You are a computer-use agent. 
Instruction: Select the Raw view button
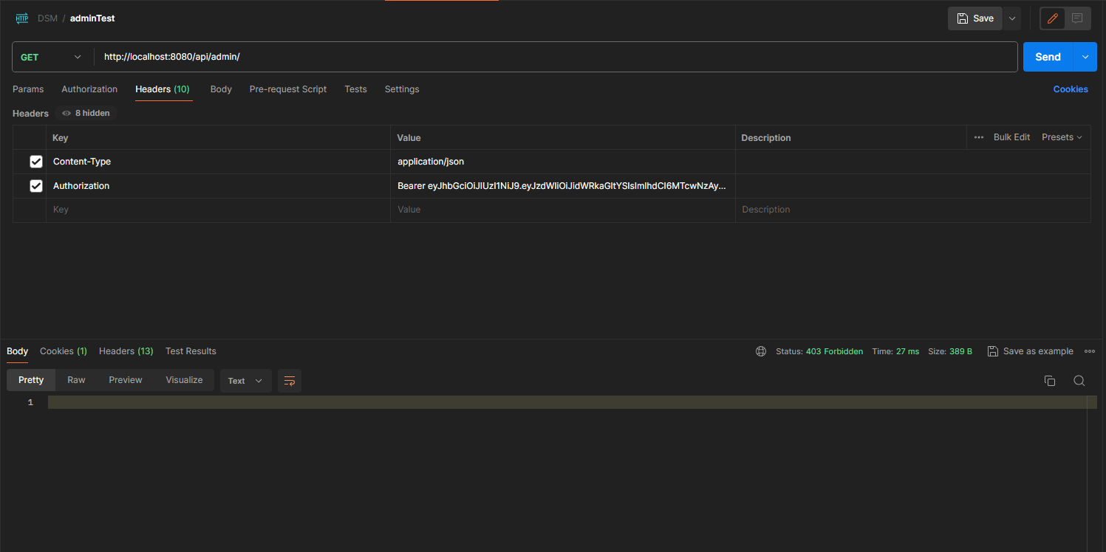(76, 380)
